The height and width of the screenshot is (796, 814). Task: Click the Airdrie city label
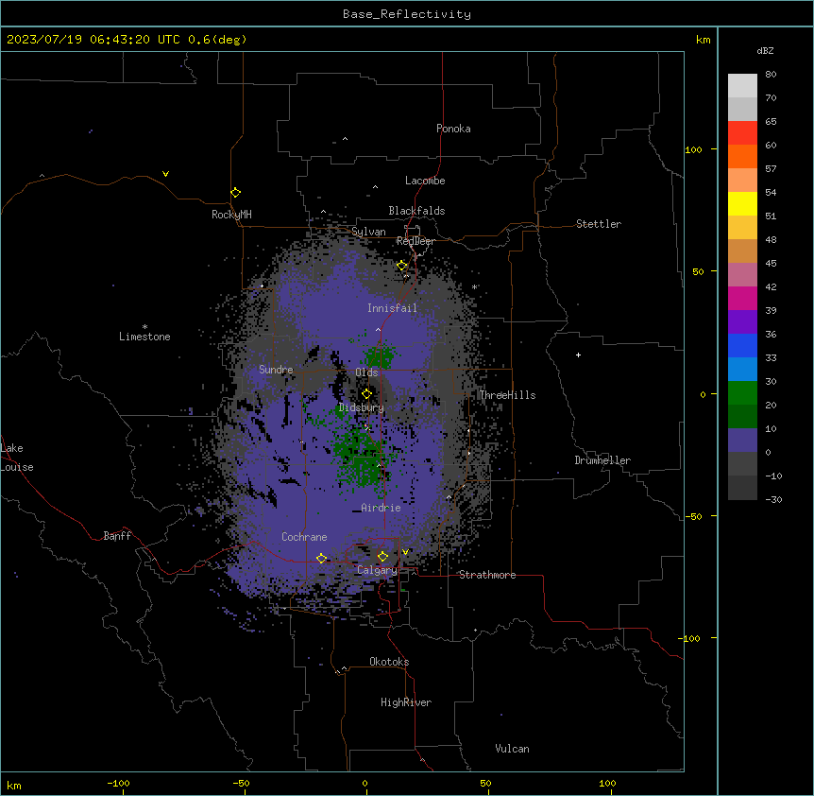pyautogui.click(x=382, y=508)
